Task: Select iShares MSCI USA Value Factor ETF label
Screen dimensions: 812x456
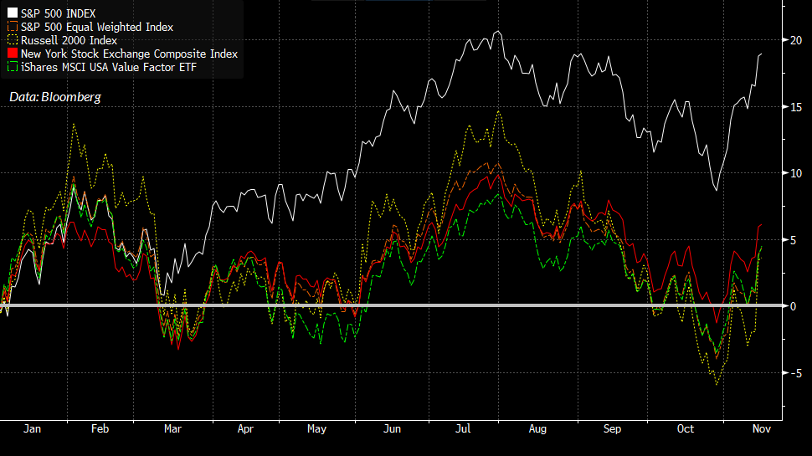Action: (109, 67)
